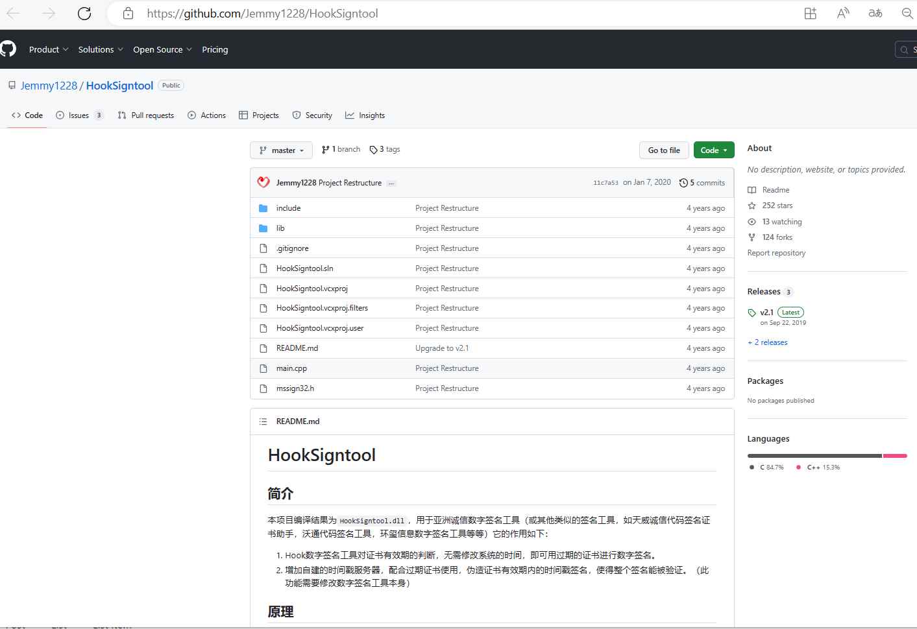The width and height of the screenshot is (917, 629).
Task: Click the folder icon for include
Action: pos(263,208)
